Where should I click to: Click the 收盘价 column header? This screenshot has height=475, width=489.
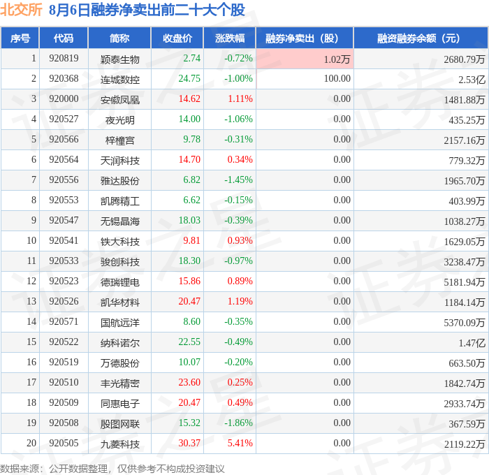pos(177,38)
